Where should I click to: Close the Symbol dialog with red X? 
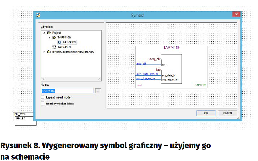[236, 15]
